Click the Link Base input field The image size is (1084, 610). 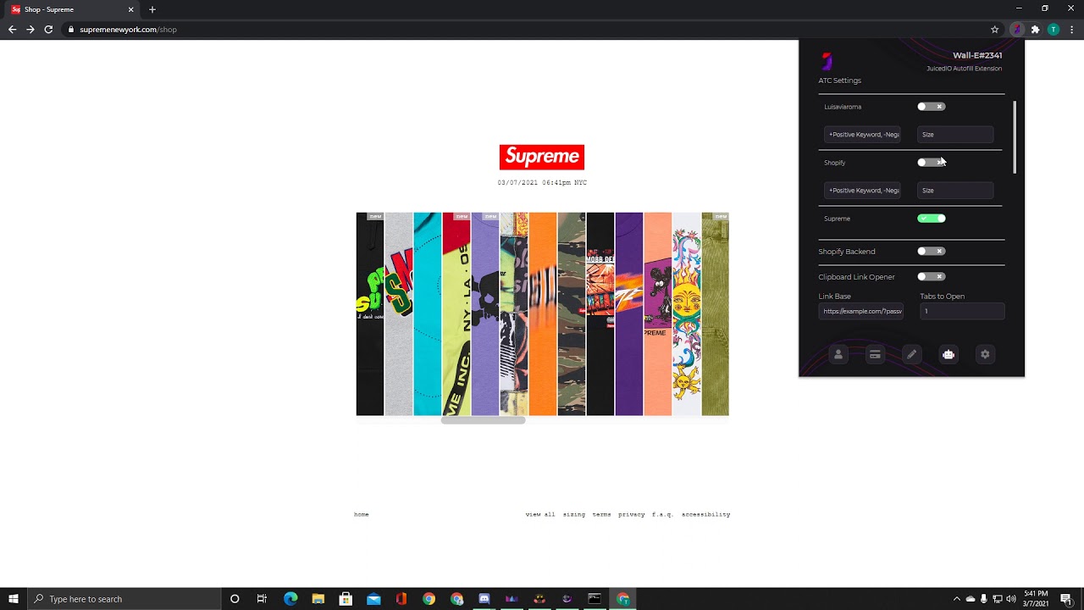[x=860, y=311]
